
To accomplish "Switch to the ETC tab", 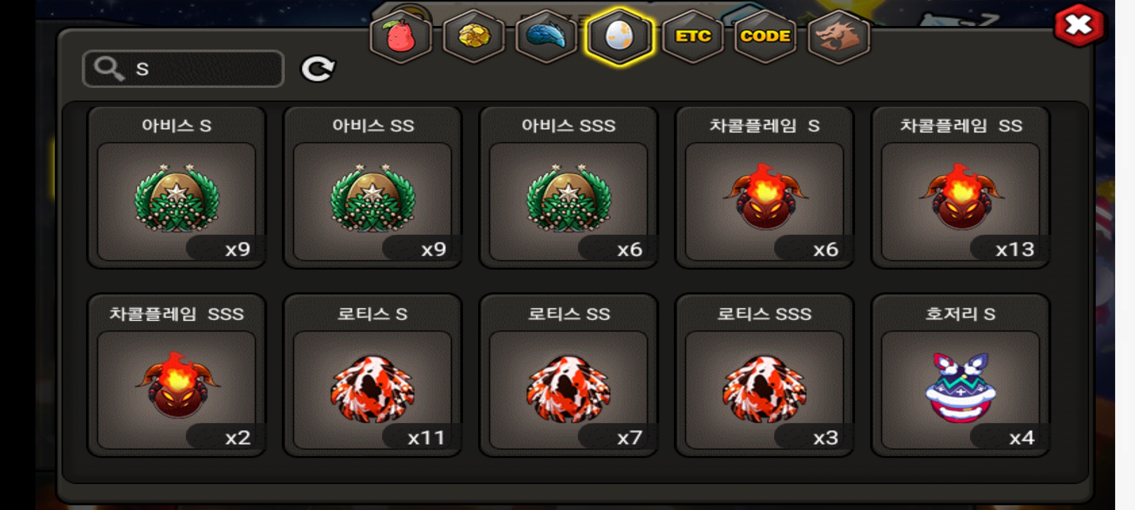I will [693, 37].
